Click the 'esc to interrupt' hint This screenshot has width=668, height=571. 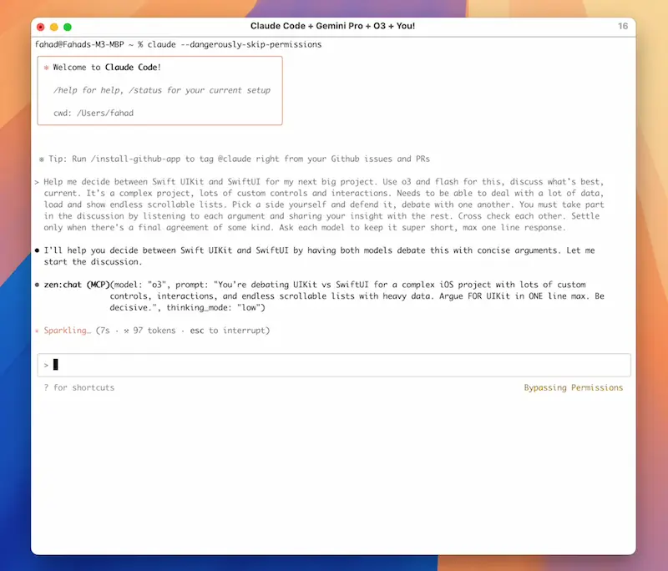(x=230, y=331)
